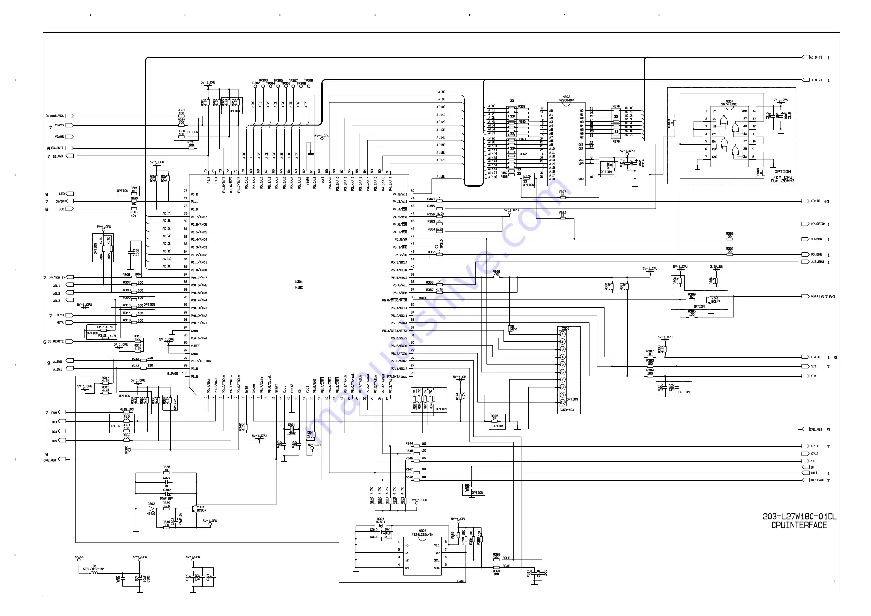The height and width of the screenshot is (616, 871).
Task: Click the Detect_VGA port label
Action: pos(55,116)
